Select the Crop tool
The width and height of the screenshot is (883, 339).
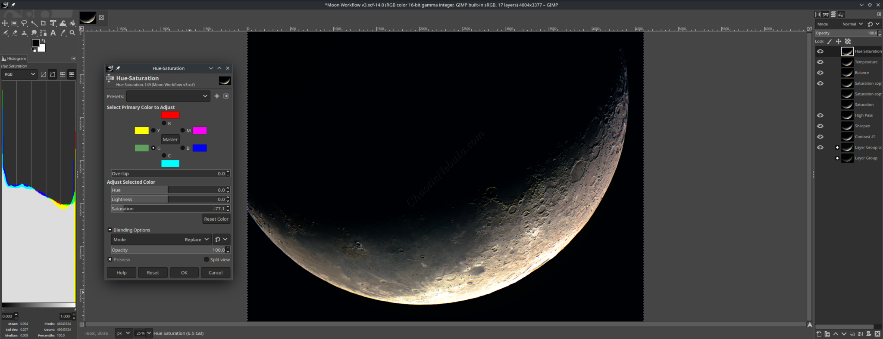(43, 23)
